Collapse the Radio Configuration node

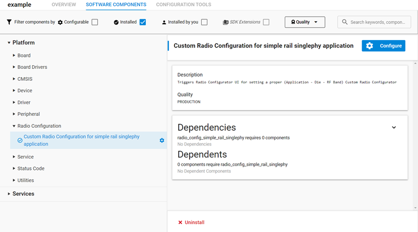pos(14,126)
